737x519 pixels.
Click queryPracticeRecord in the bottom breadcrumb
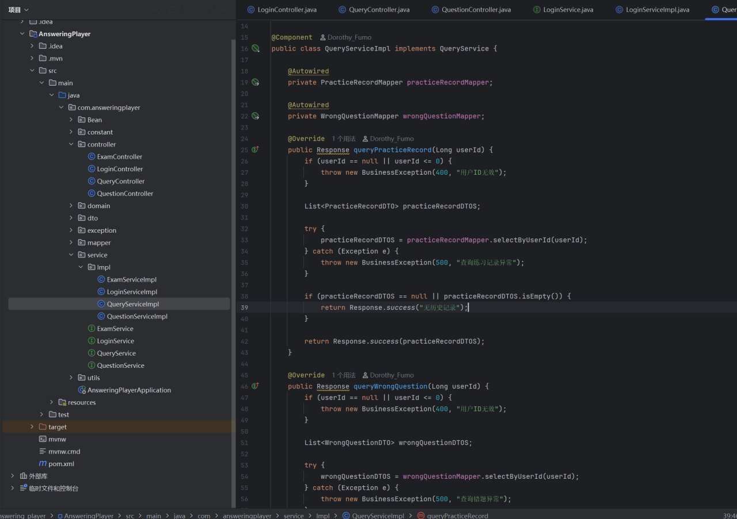click(x=452, y=516)
